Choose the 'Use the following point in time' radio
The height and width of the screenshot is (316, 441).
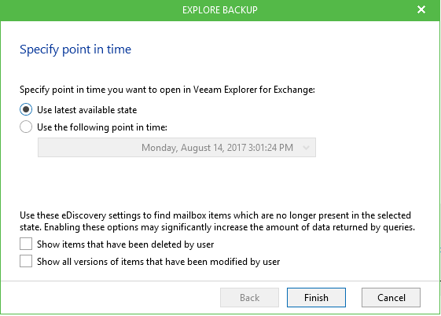coord(26,127)
